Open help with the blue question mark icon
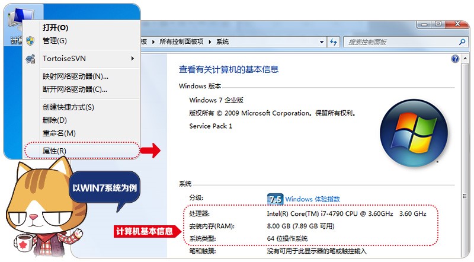 coord(455,59)
